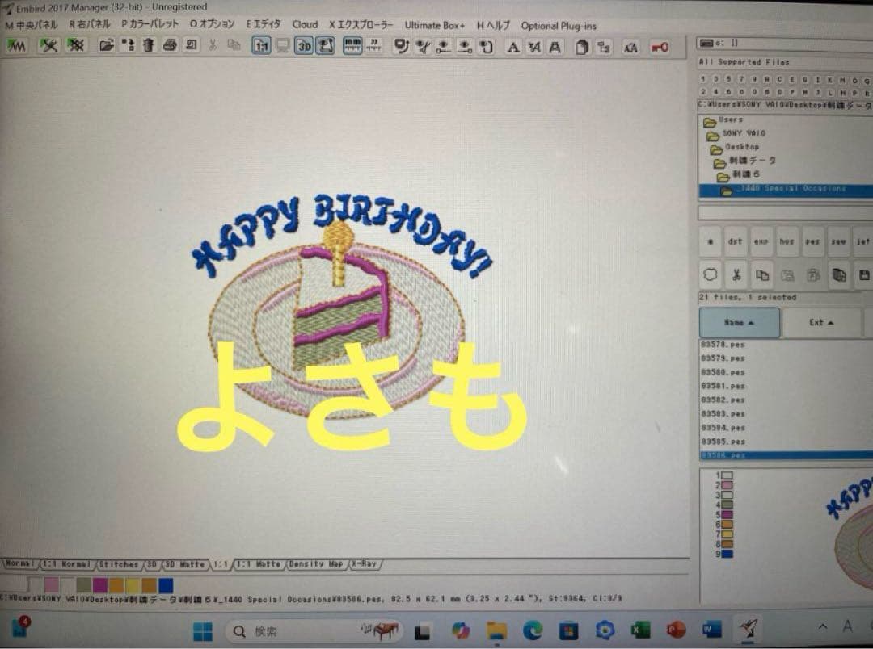Click the floppy disk save icon

(864, 276)
